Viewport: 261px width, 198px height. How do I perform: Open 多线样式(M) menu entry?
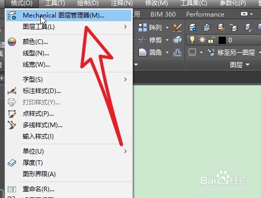tap(69, 125)
